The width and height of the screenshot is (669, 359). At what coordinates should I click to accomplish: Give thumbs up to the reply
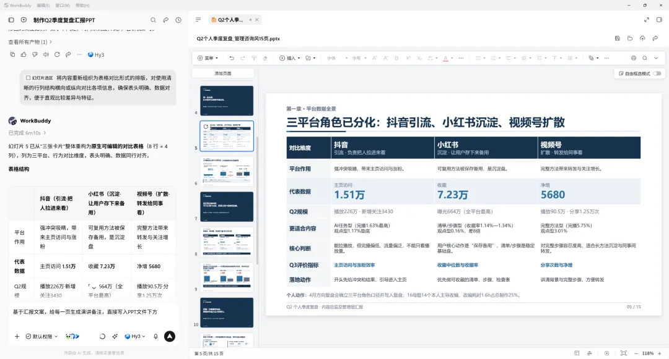click(x=24, y=54)
